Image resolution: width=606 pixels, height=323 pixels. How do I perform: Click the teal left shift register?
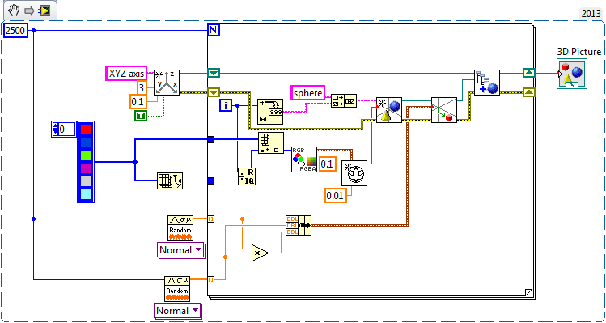pos(214,73)
